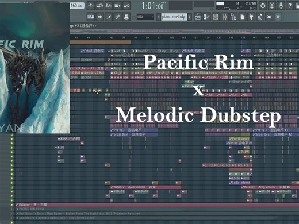Mute the track holding KSHM (已合并) clip
This screenshot has height=224, width=299.
12,139
